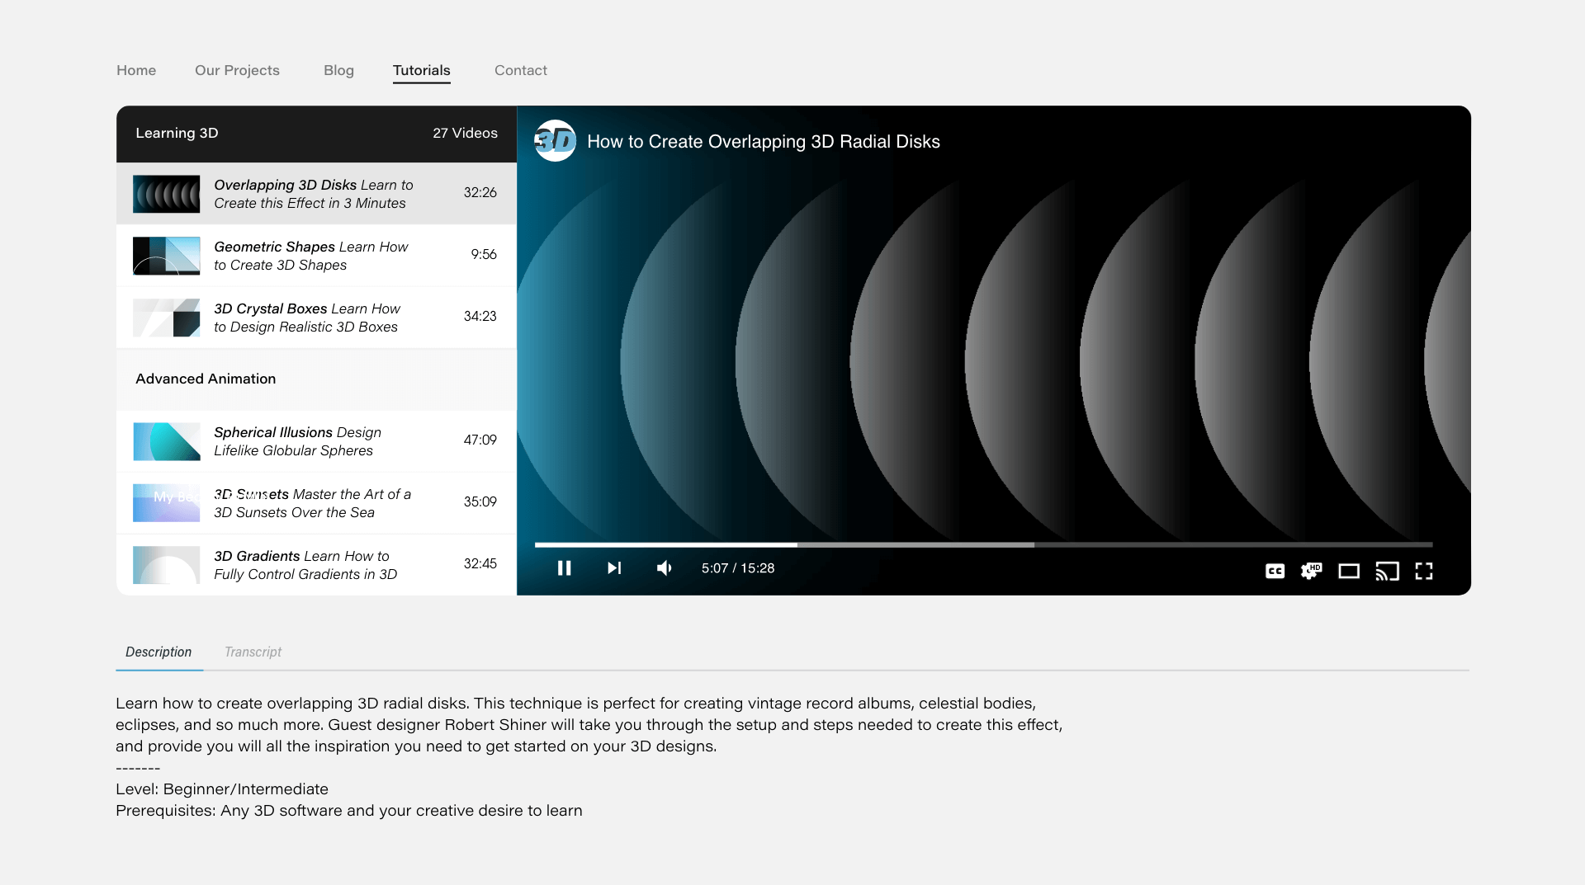This screenshot has height=885, width=1585.
Task: Cast the video to another device
Action: tap(1387, 571)
